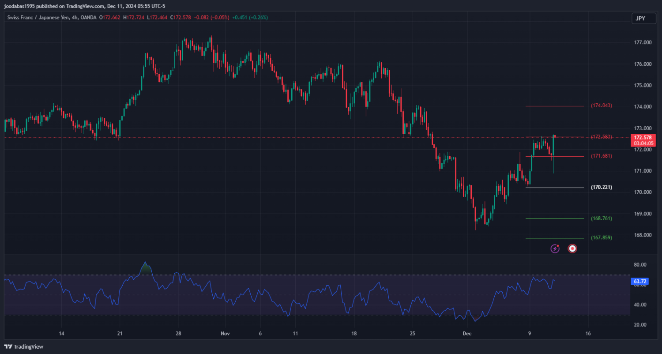
Task: Click the 80.00 level on the RSI scale
Action: click(x=640, y=265)
